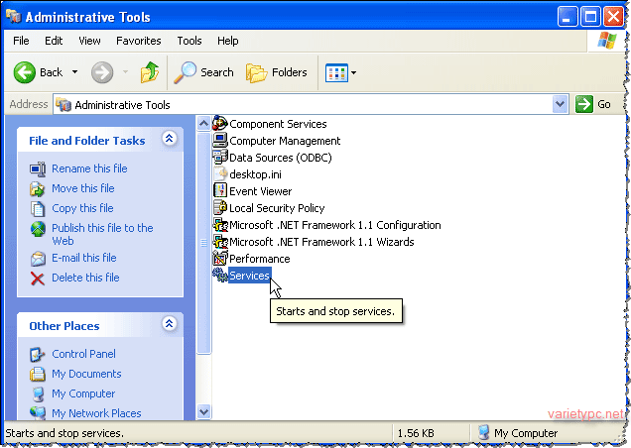The height and width of the screenshot is (448, 631).
Task: Open the Help menu
Action: pyautogui.click(x=228, y=41)
